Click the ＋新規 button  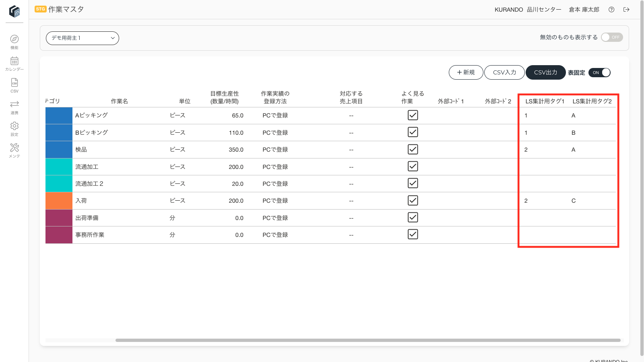466,72
